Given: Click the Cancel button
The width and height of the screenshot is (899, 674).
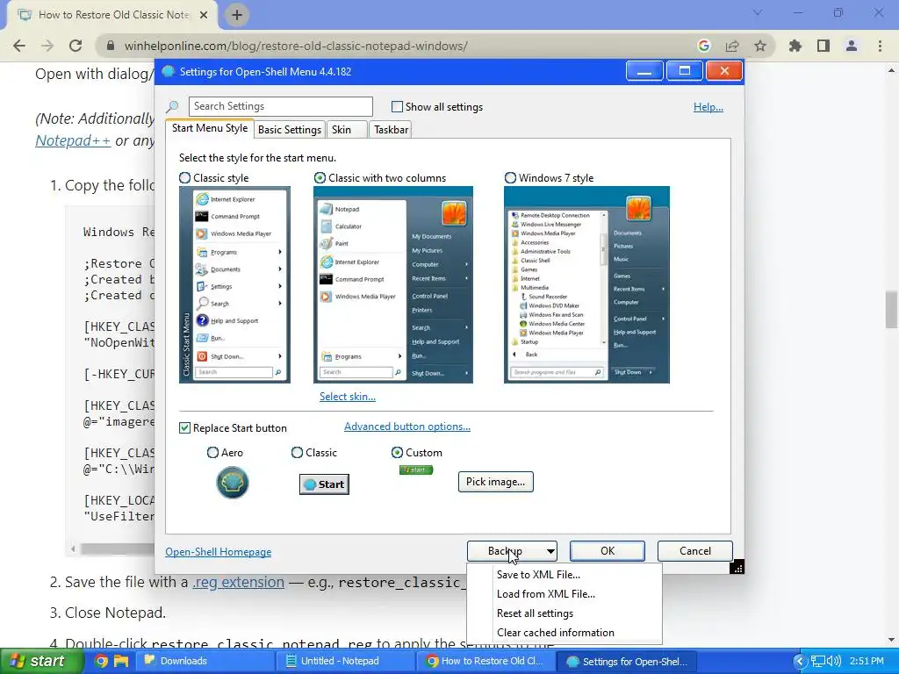Looking at the screenshot, I should pos(695,551).
